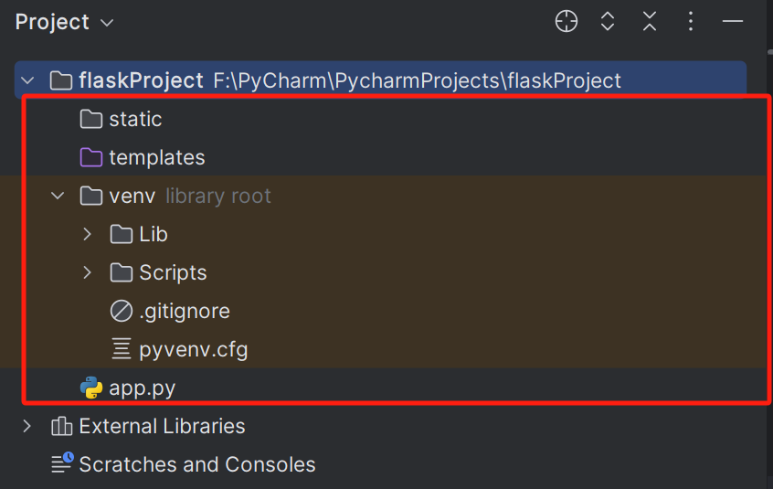
Task: Click the purple templates folder icon
Action: click(x=91, y=158)
